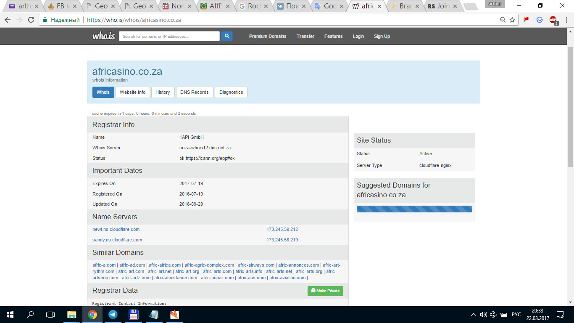The width and height of the screenshot is (574, 323).
Task: Open the Chrome three-dot menu
Action: point(566,20)
